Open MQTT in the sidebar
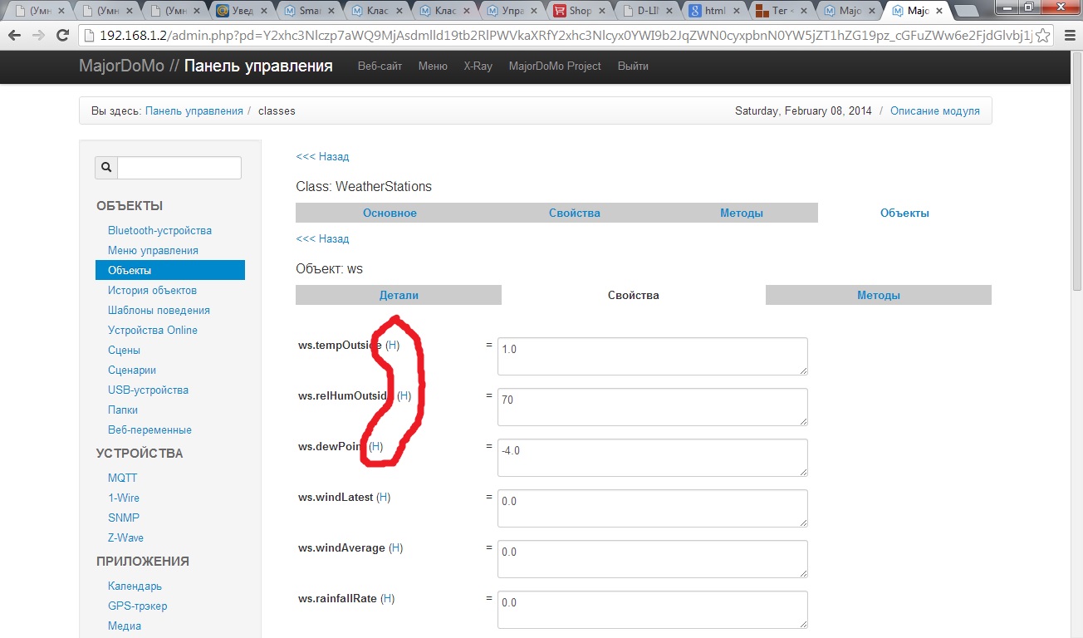 [123, 478]
